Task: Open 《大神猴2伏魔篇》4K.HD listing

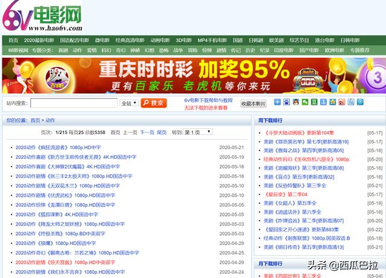Action: tap(68, 167)
